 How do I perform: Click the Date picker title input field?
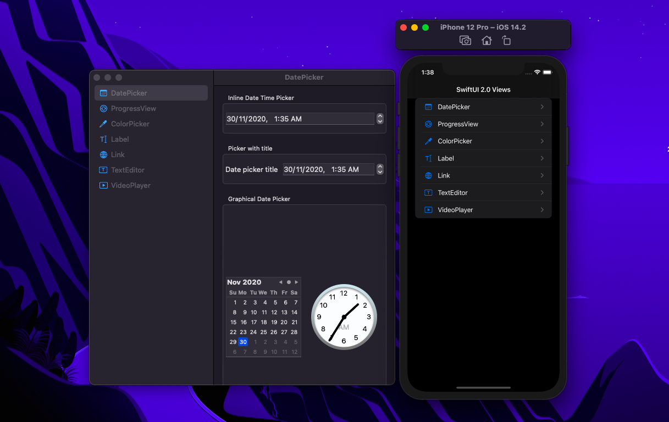pyautogui.click(x=328, y=169)
